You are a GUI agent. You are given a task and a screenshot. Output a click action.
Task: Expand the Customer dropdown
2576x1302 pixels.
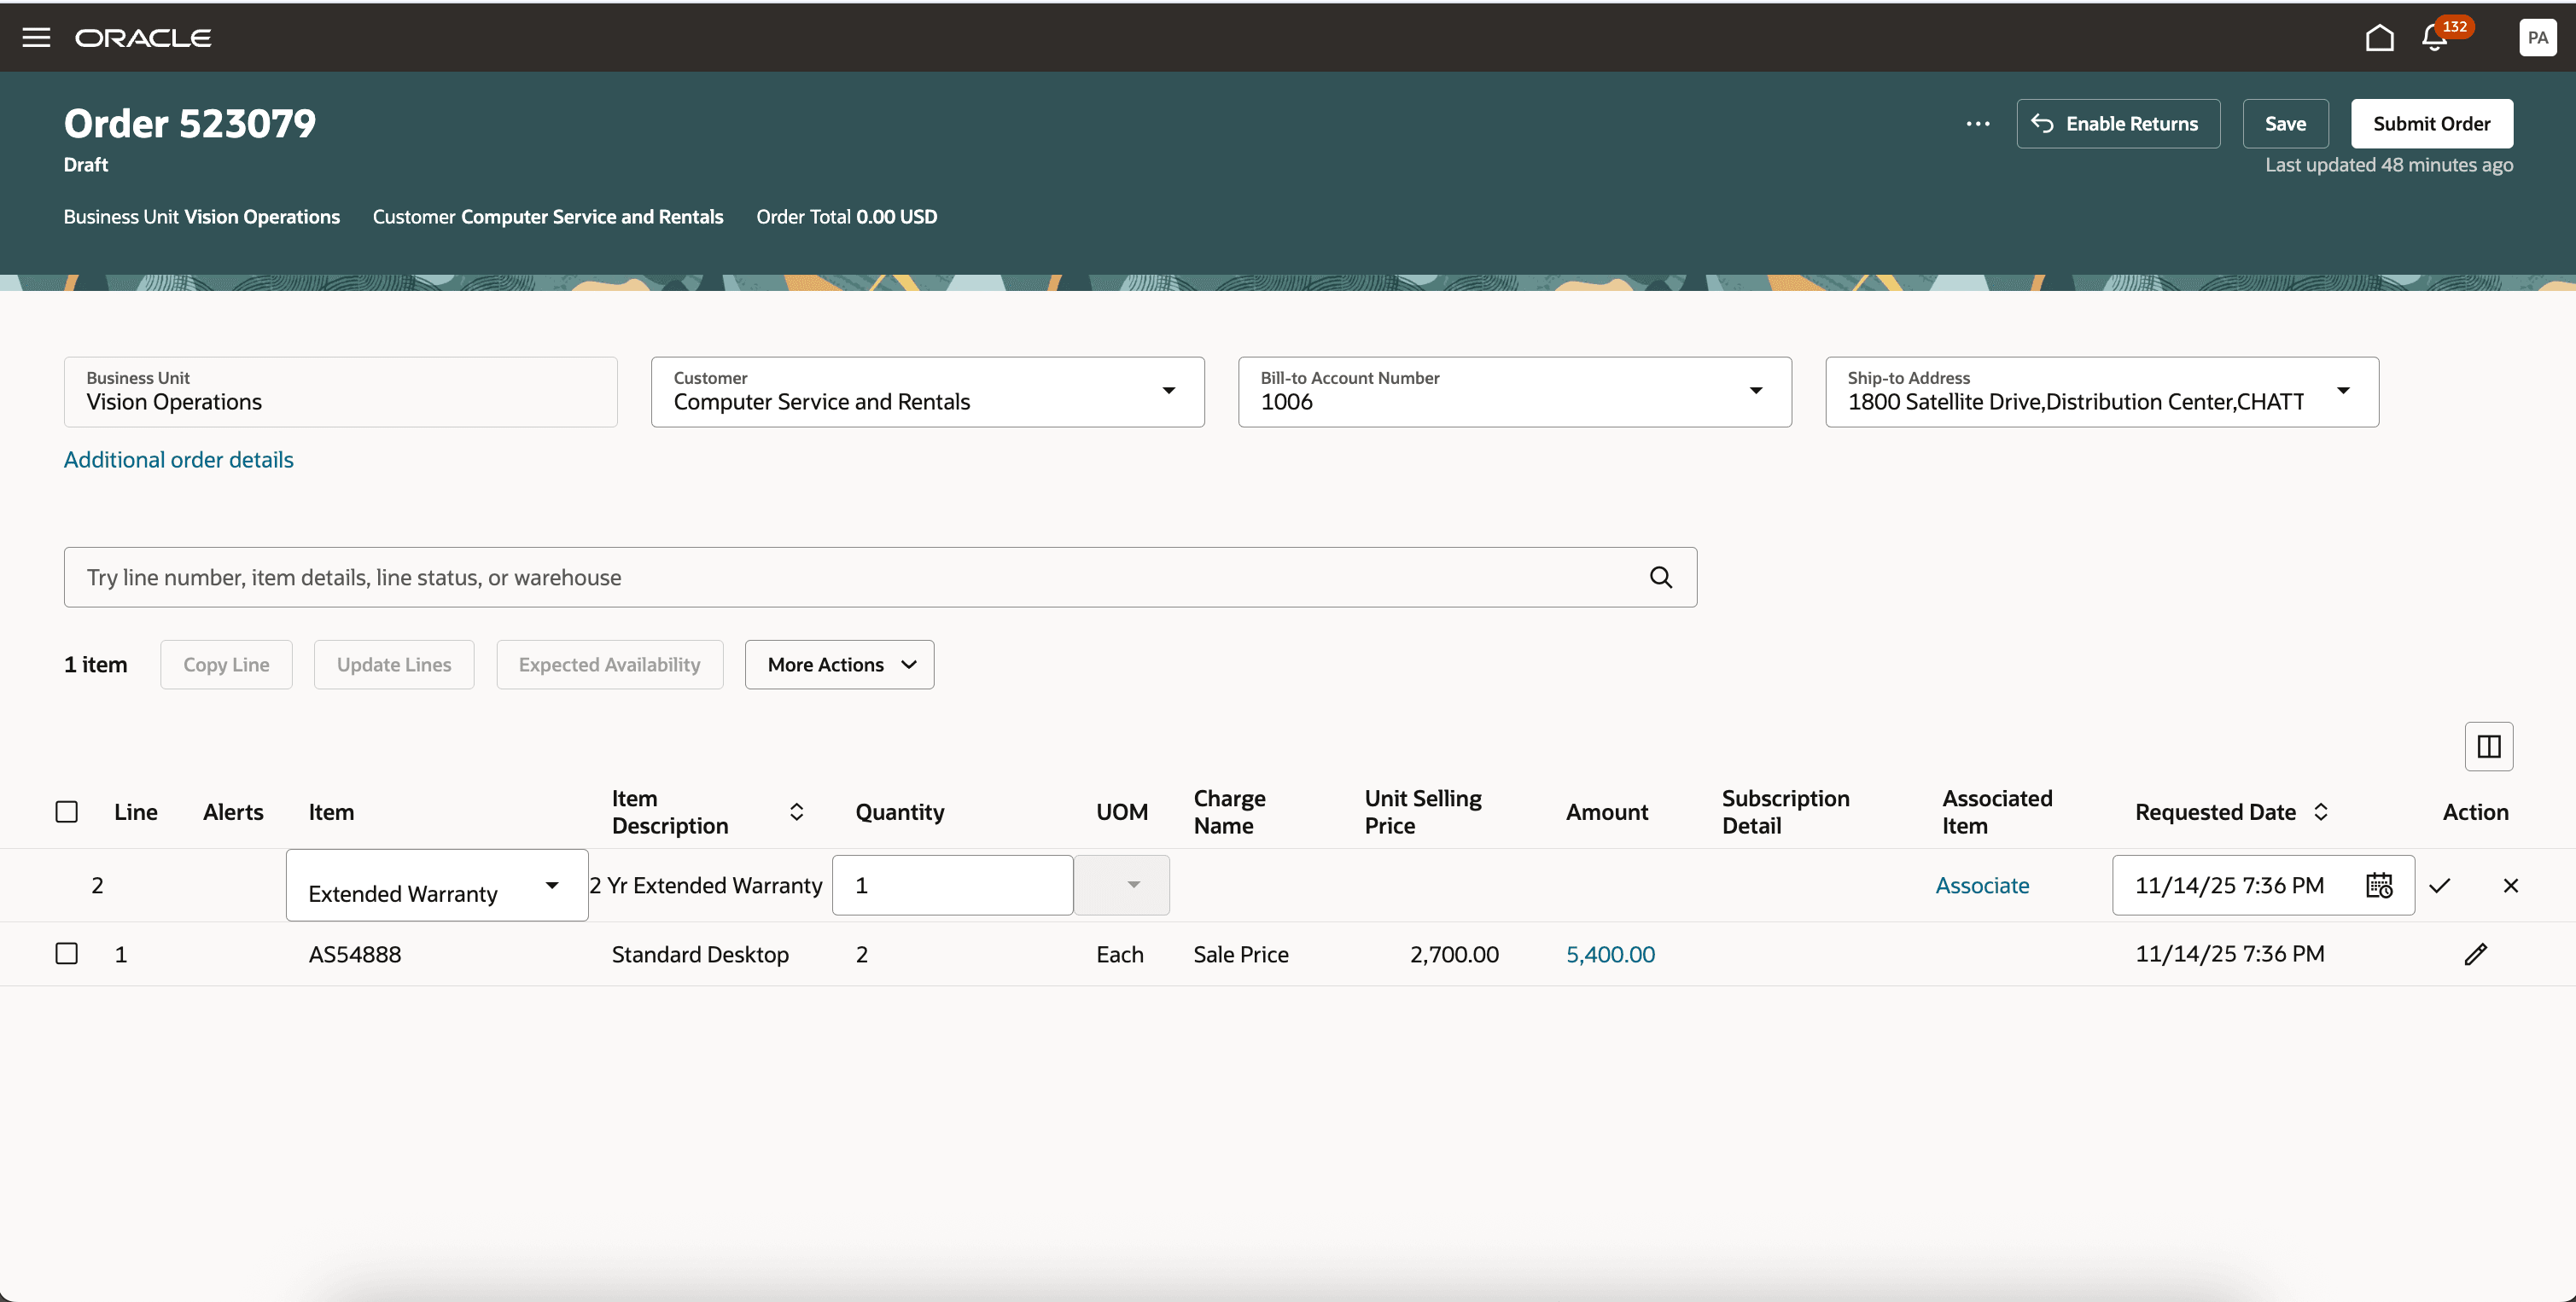(1168, 391)
